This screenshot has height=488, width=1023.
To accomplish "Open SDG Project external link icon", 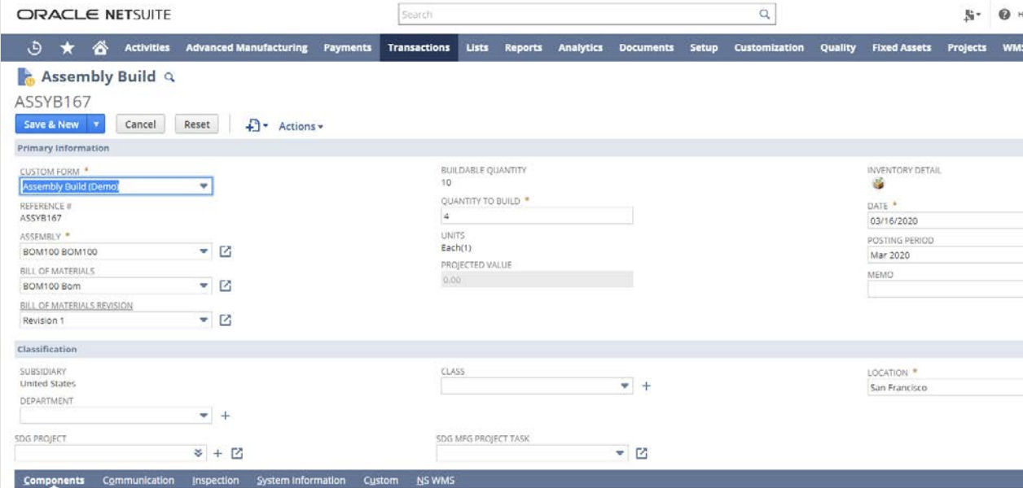I will point(237,453).
